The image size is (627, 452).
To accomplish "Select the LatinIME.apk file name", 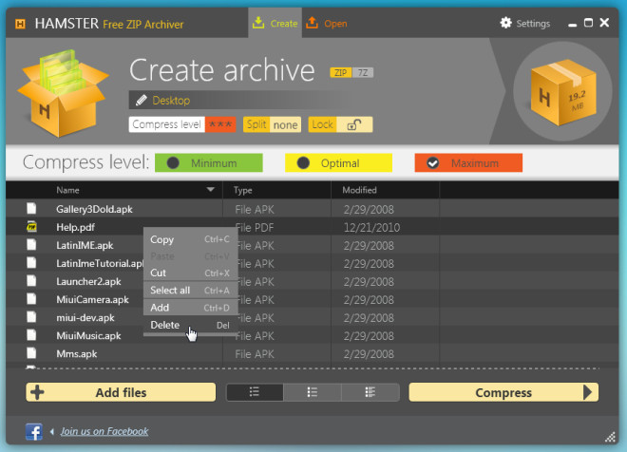I will [x=85, y=245].
